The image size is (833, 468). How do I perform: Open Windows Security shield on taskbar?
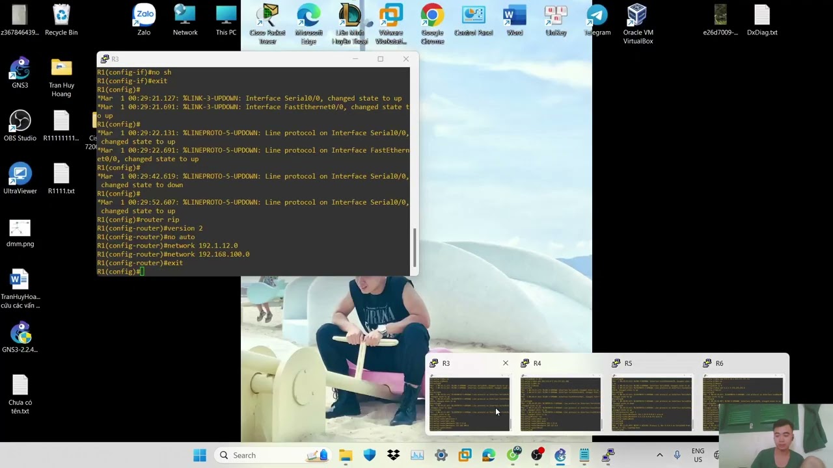tap(370, 455)
